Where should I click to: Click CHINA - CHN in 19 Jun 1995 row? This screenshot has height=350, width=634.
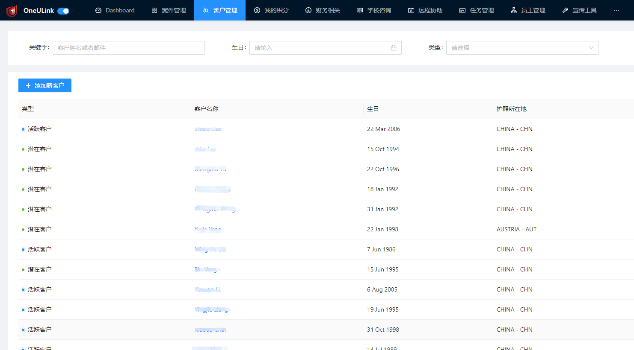click(x=515, y=309)
